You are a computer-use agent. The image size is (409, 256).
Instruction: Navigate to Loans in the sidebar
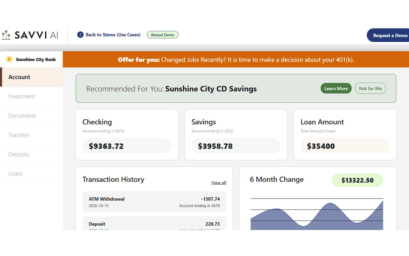pyautogui.click(x=31, y=174)
